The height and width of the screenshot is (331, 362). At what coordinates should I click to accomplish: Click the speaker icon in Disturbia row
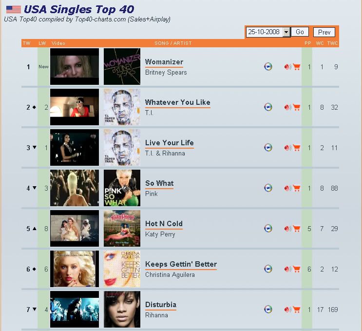click(x=287, y=310)
